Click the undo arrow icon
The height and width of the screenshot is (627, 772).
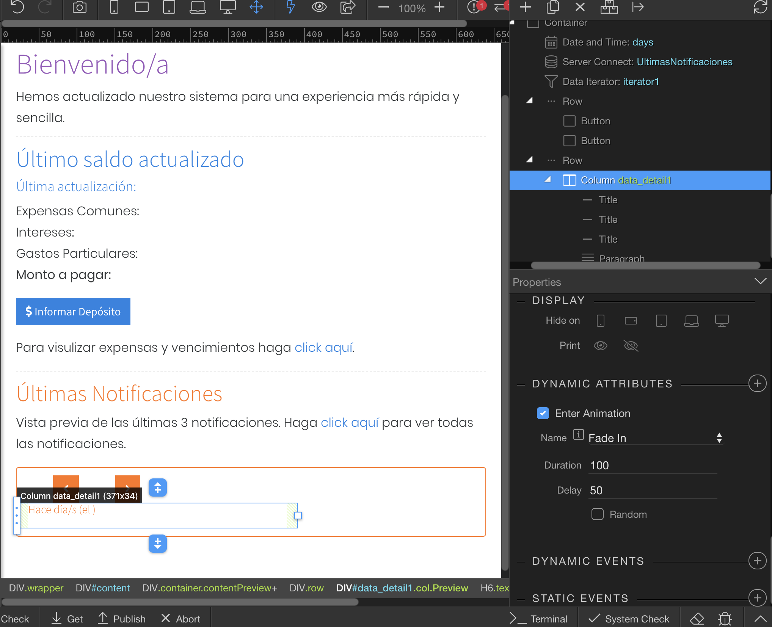coord(17,7)
